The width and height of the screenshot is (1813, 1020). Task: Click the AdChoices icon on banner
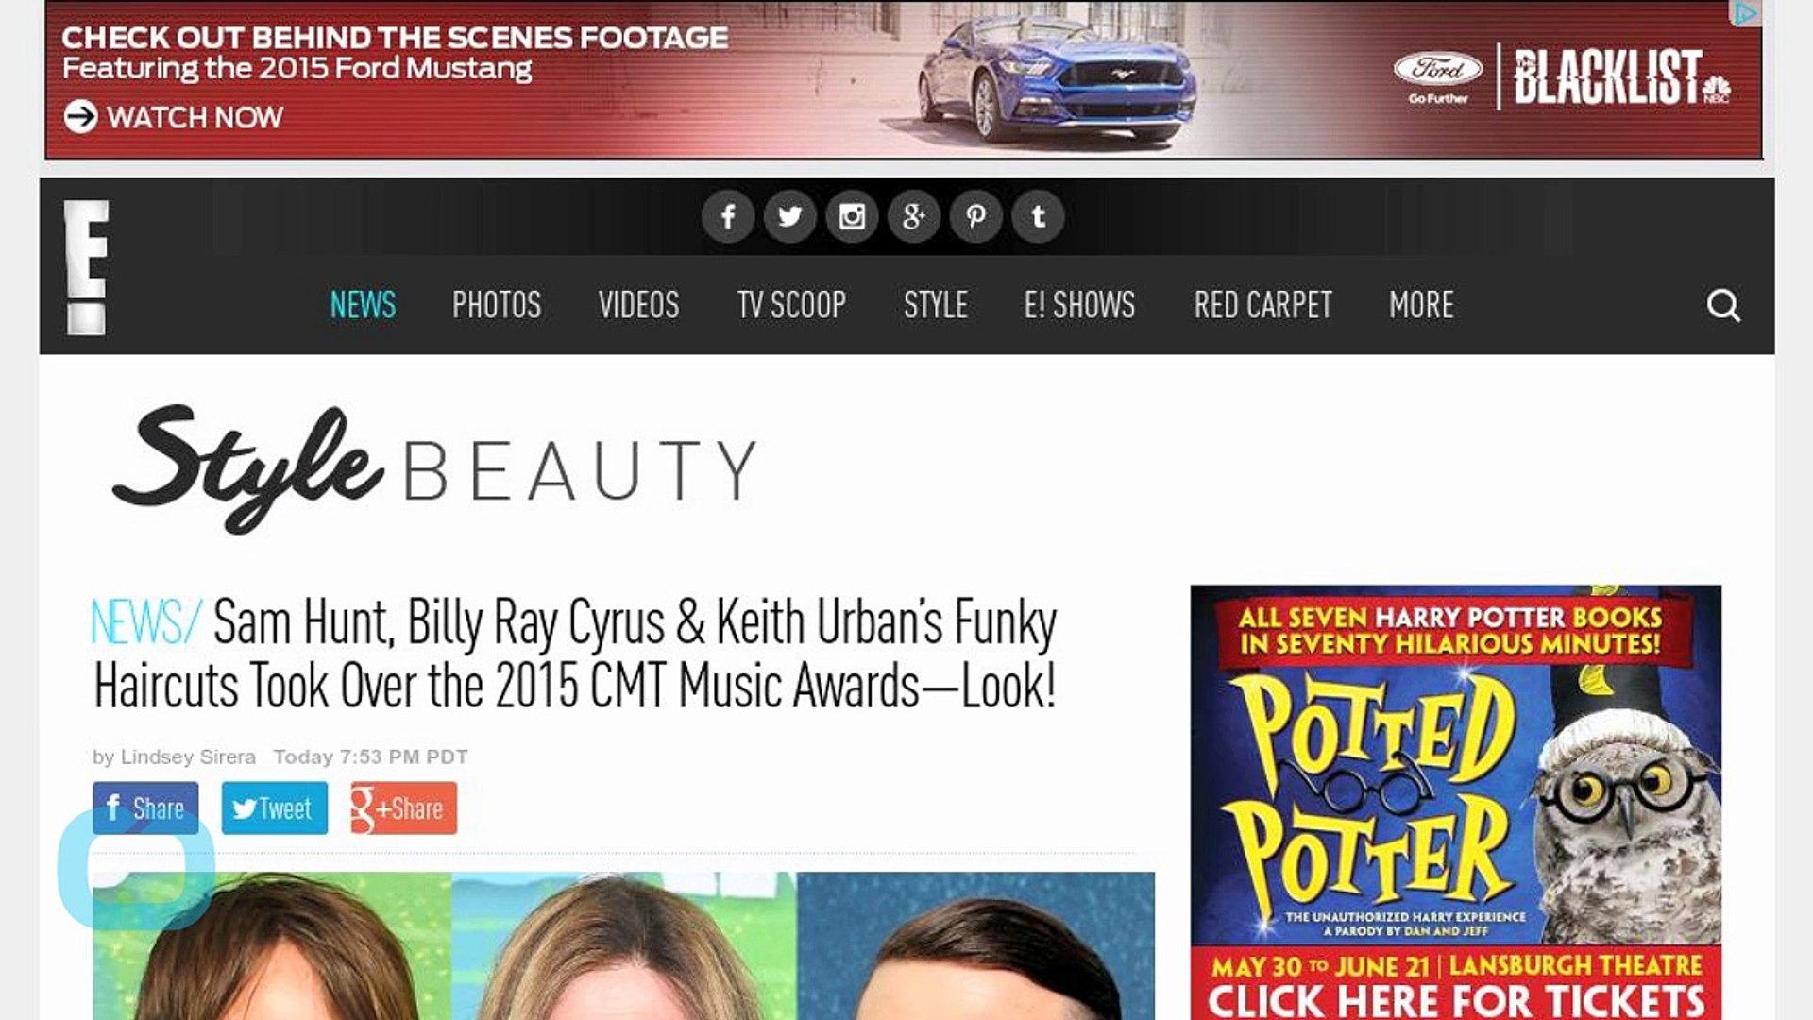tap(1746, 13)
